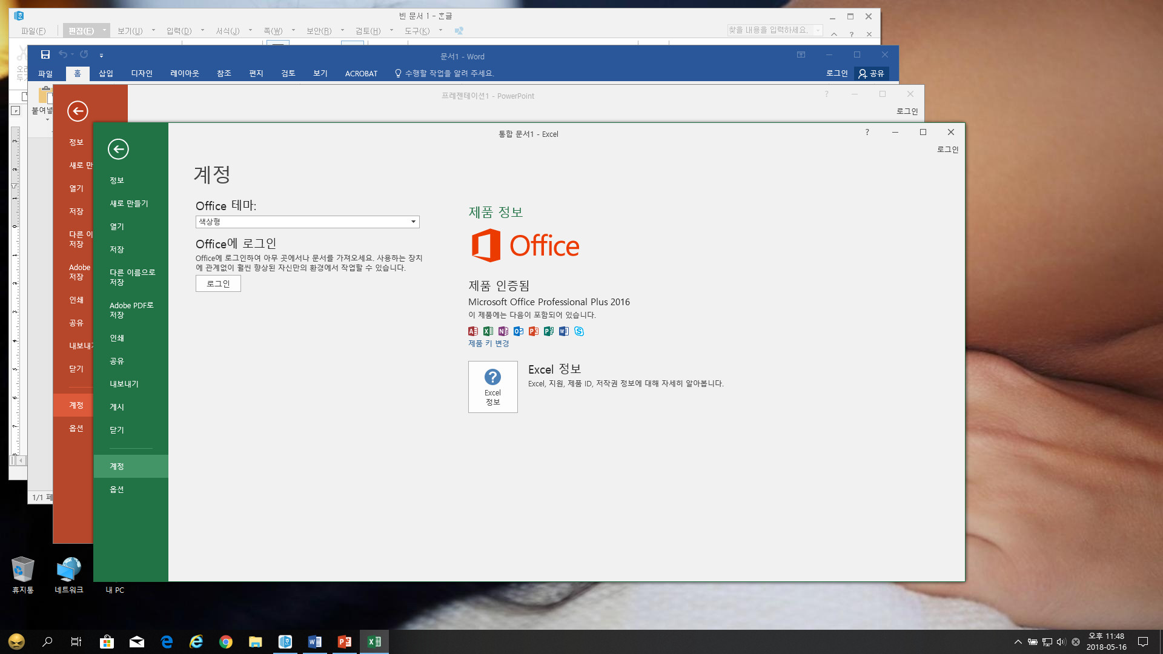Open the 파일(F) menu in Hangul
The height and width of the screenshot is (654, 1163).
[33, 30]
